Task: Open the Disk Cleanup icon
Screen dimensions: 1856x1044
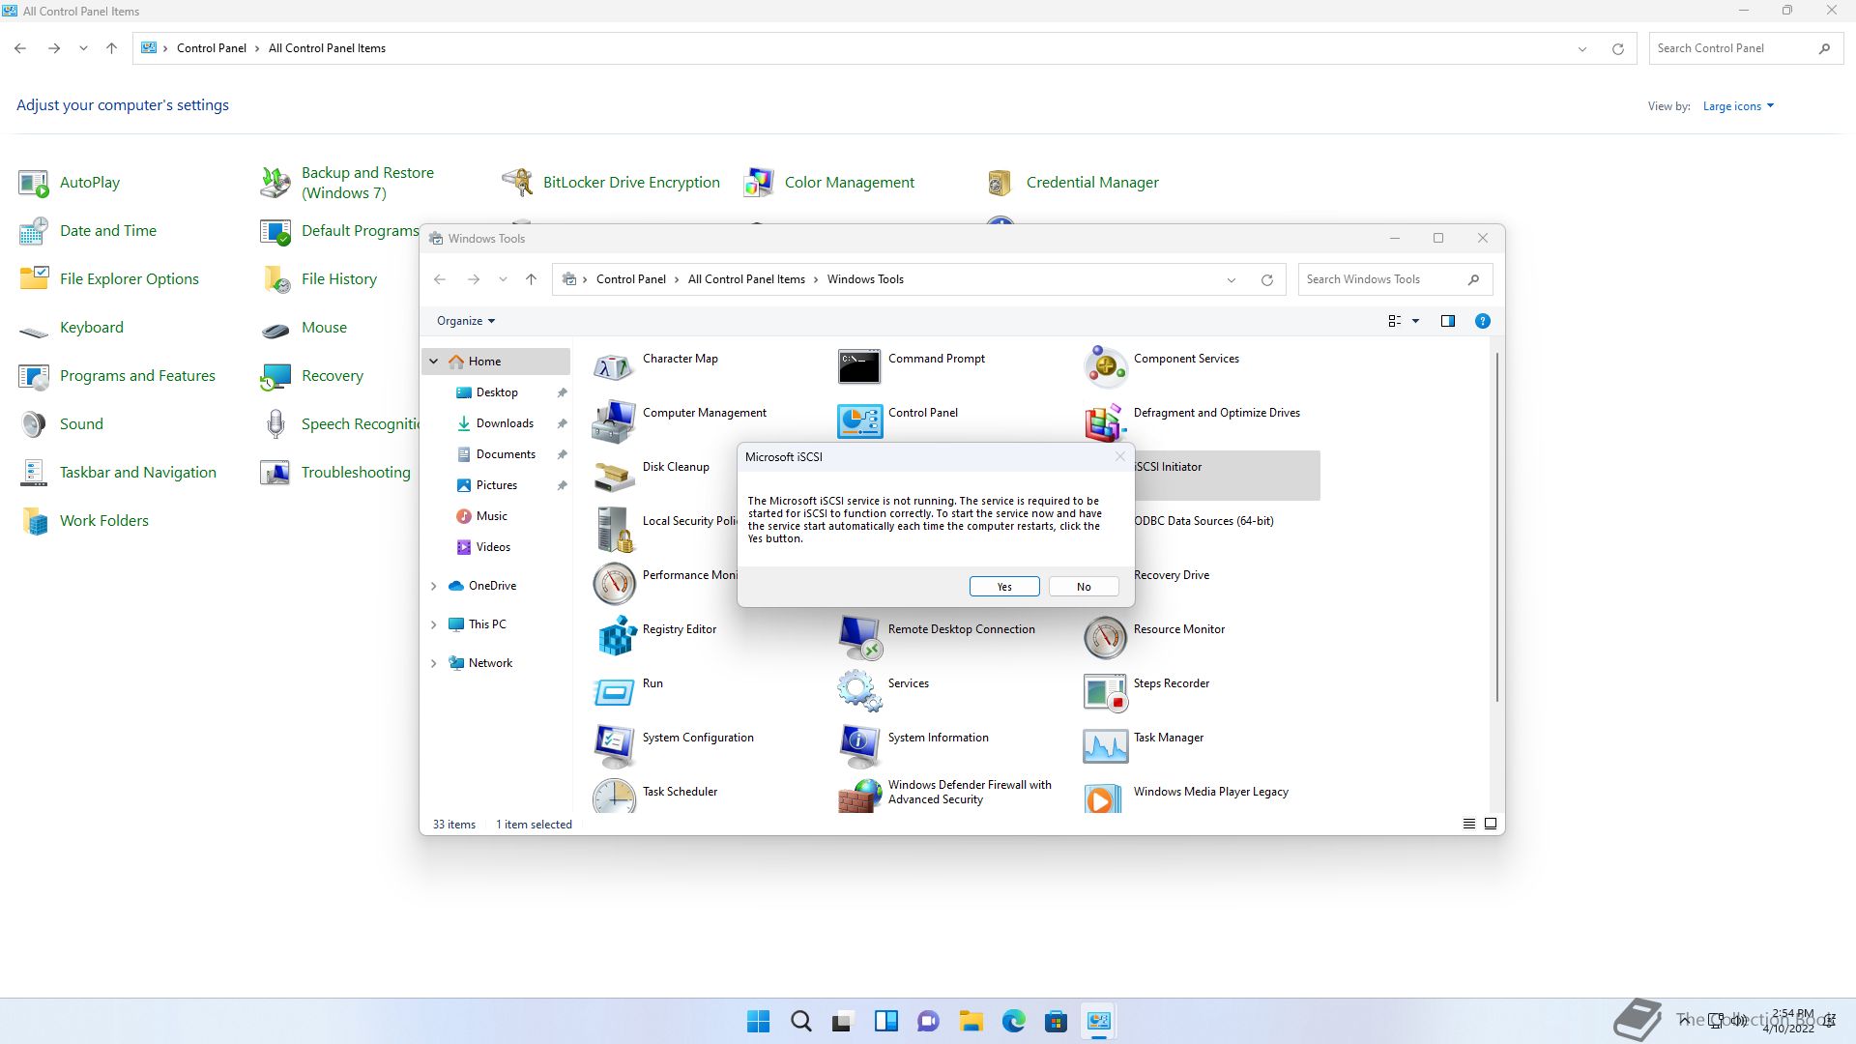Action: (614, 476)
